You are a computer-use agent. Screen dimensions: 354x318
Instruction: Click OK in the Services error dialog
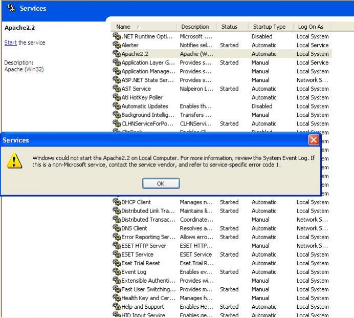[x=161, y=183]
